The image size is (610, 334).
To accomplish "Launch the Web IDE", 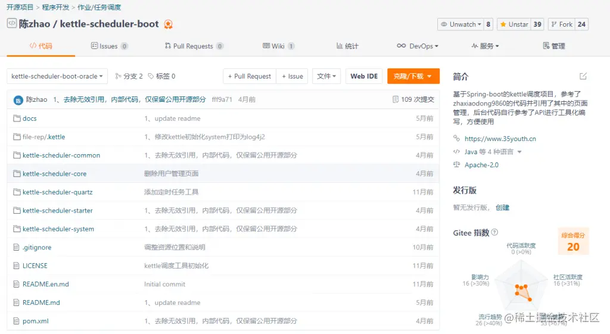I will (364, 76).
